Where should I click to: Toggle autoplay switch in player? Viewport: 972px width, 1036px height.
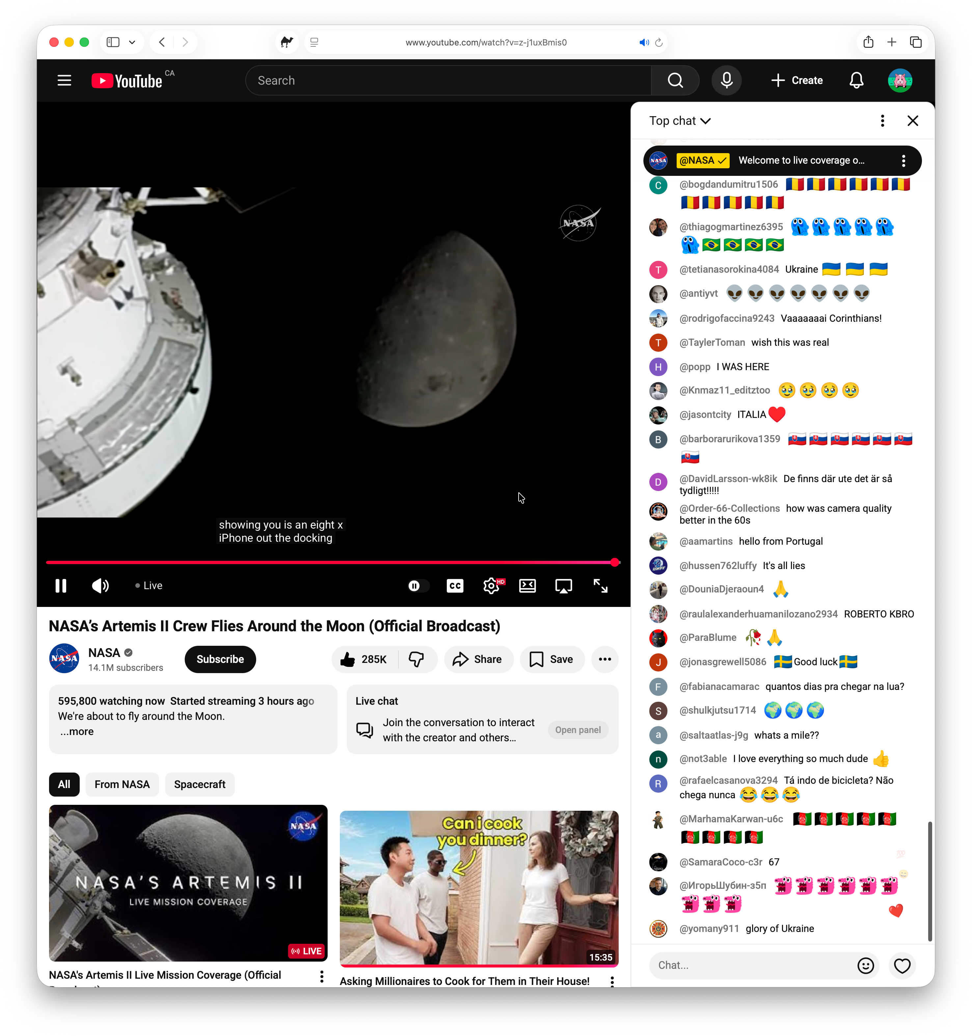(418, 586)
